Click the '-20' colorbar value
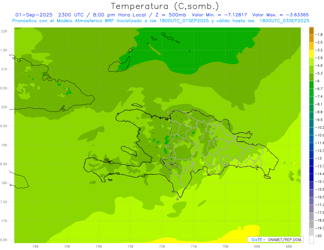 tap(318, 236)
